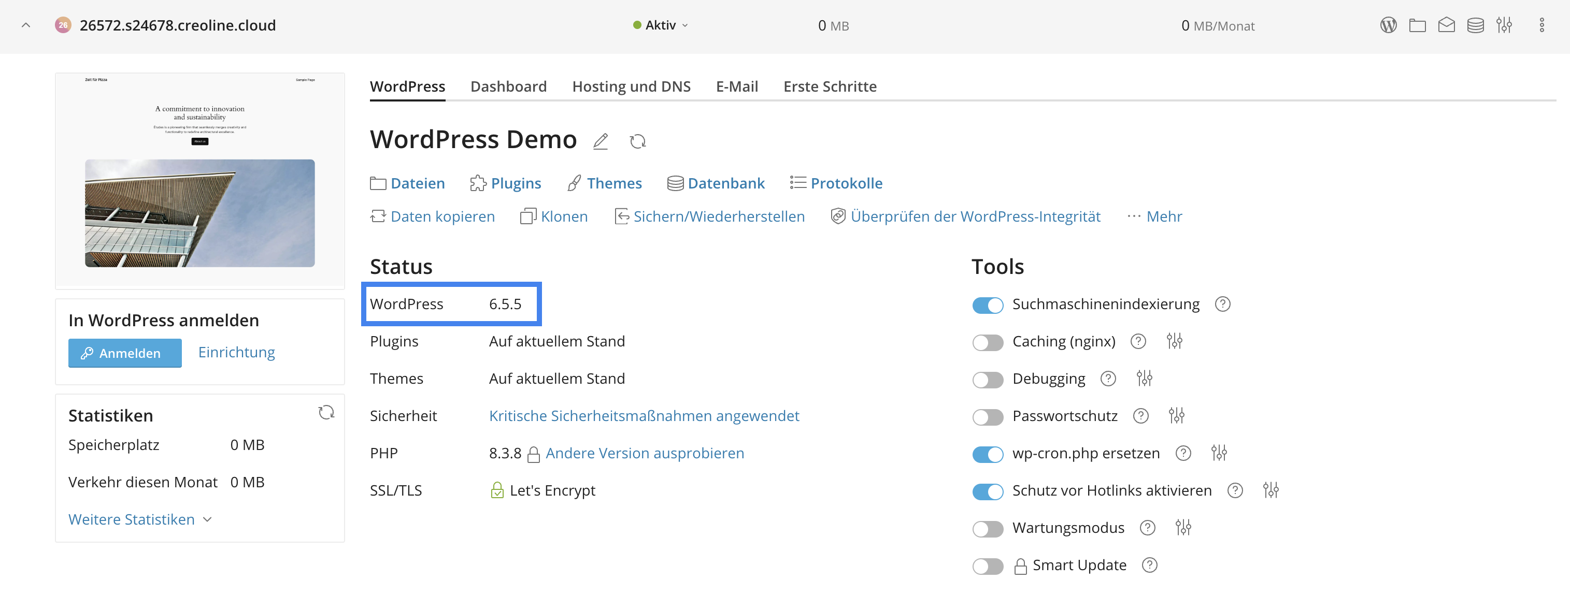Disable Schutz vor Hotlinks aktivieren toggle
Screen dimensions: 1570x609
tap(988, 491)
